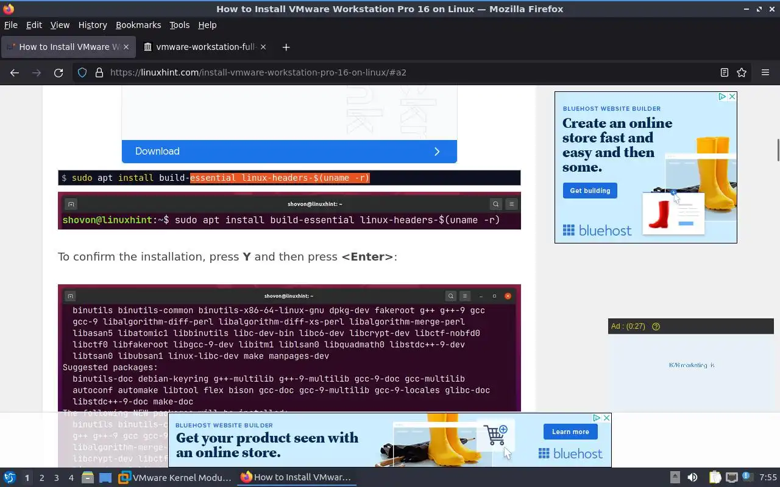Click 'Learn more' in bottom banner ad
Screen dimensions: 780x487
[x=570, y=432]
